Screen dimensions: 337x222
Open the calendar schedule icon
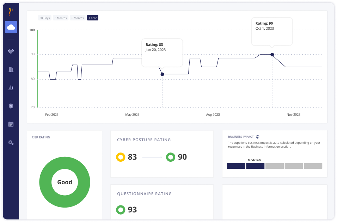(11, 124)
